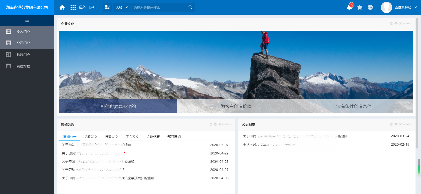Expand the 系统管理员 account dropdown arrow
421x194 pixels.
pos(416,7)
